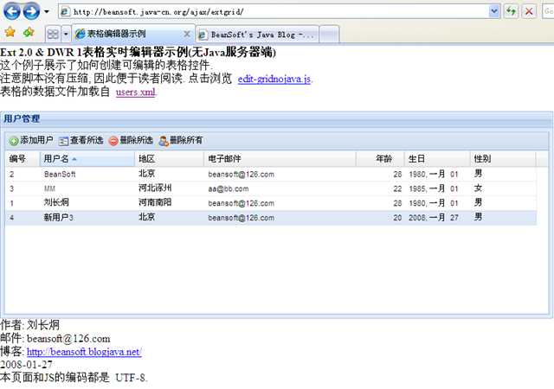Open the recent pages dropdown arrow
Screen dimensions: 554x389
pyautogui.click(x=47, y=11)
